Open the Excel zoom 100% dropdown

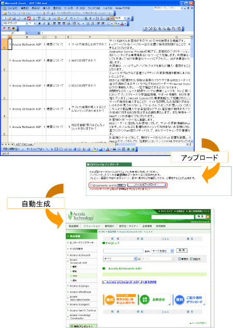tap(125, 19)
